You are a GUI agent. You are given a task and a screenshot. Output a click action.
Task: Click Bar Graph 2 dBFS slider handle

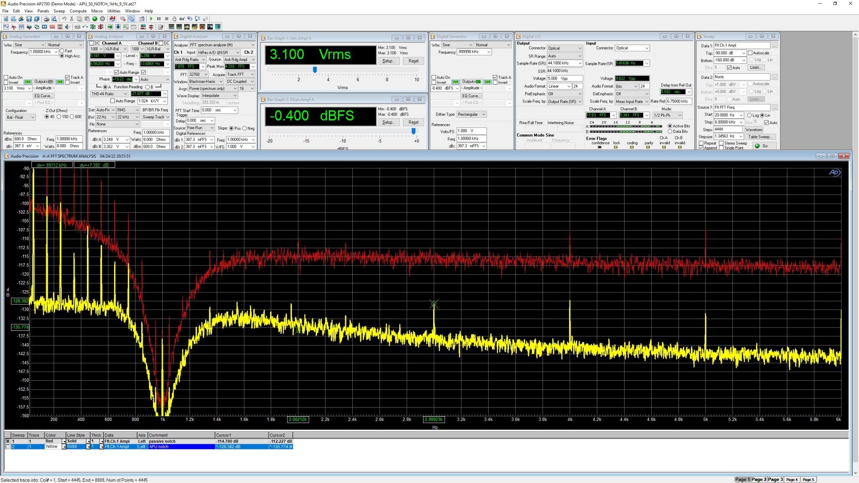[x=414, y=131]
